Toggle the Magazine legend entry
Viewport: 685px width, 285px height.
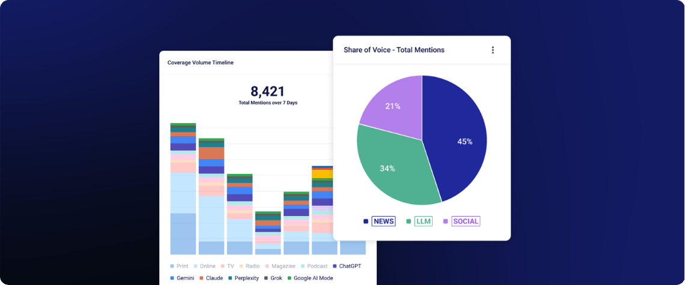[279, 266]
